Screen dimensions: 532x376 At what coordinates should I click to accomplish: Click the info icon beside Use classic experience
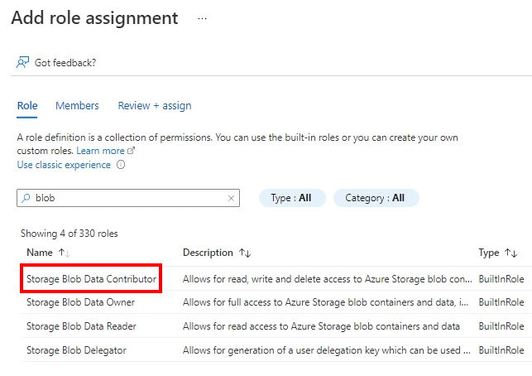click(121, 165)
